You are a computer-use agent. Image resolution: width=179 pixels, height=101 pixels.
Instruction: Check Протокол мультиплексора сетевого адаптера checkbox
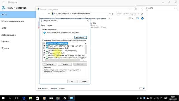click(44, 55)
